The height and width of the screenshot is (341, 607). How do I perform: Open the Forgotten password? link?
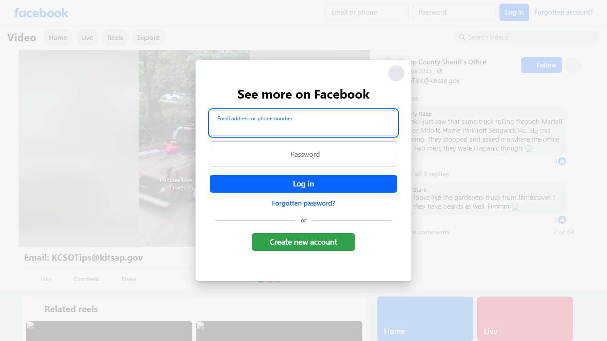[303, 203]
